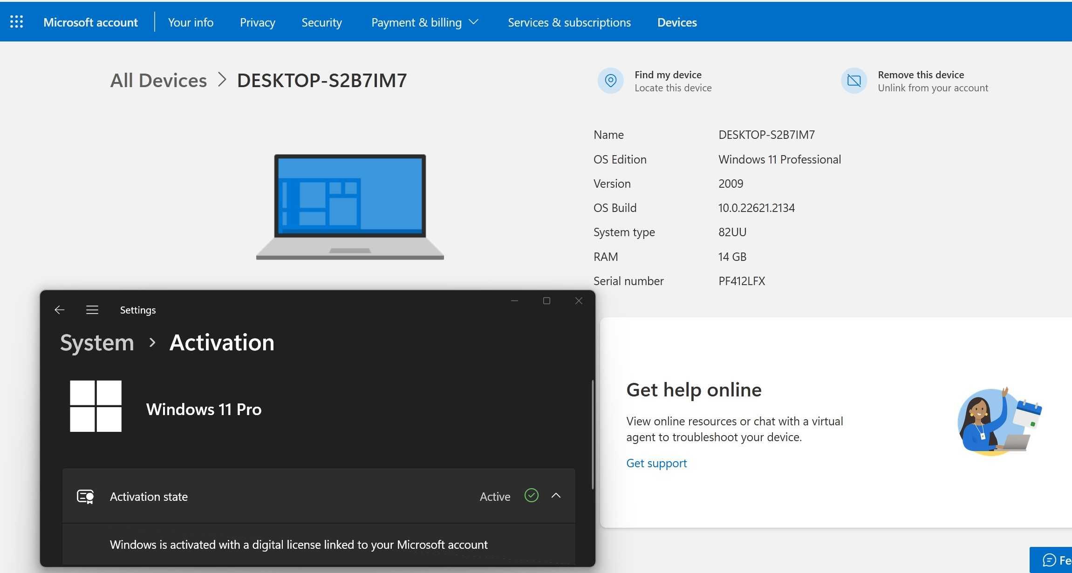Image resolution: width=1072 pixels, height=573 pixels.
Task: Click the Get help online heading
Action: point(694,389)
